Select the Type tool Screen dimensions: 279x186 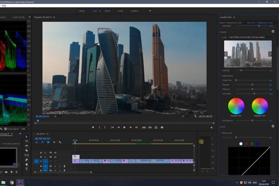(27, 169)
